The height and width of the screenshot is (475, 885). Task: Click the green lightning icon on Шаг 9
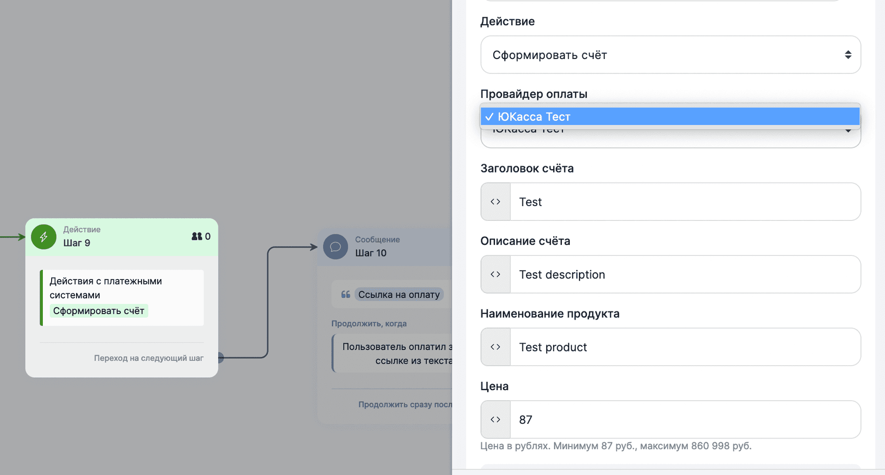click(x=44, y=237)
